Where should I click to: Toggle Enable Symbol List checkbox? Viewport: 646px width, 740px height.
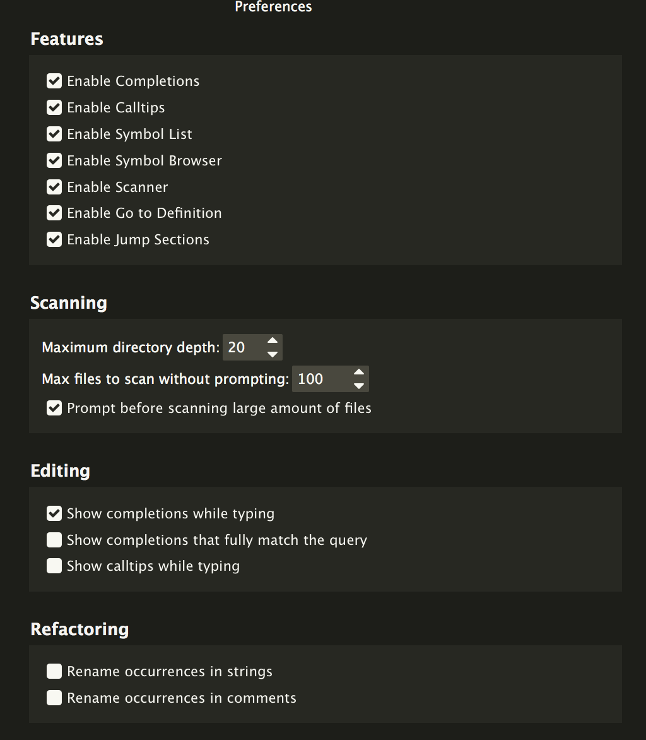click(54, 134)
